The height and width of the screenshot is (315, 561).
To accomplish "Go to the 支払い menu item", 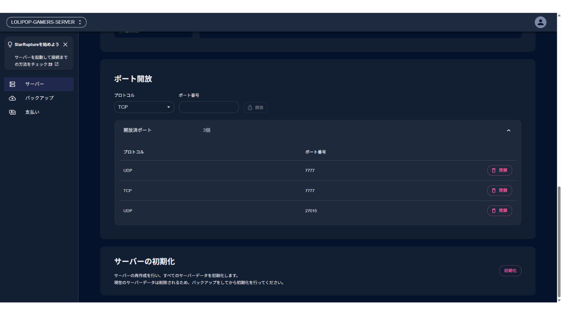I will click(x=39, y=112).
